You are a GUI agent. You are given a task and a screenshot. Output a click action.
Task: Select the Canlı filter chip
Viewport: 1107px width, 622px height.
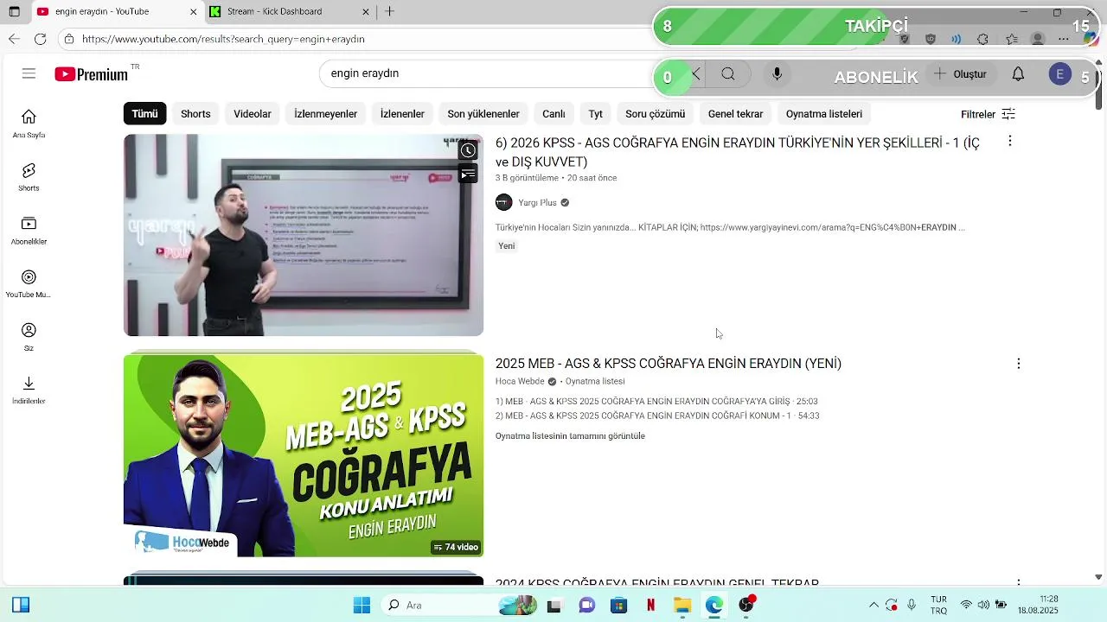[553, 114]
